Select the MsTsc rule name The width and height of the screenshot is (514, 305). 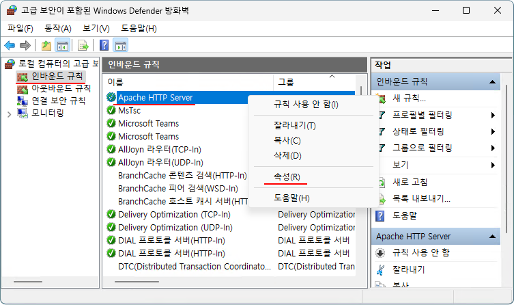click(129, 111)
